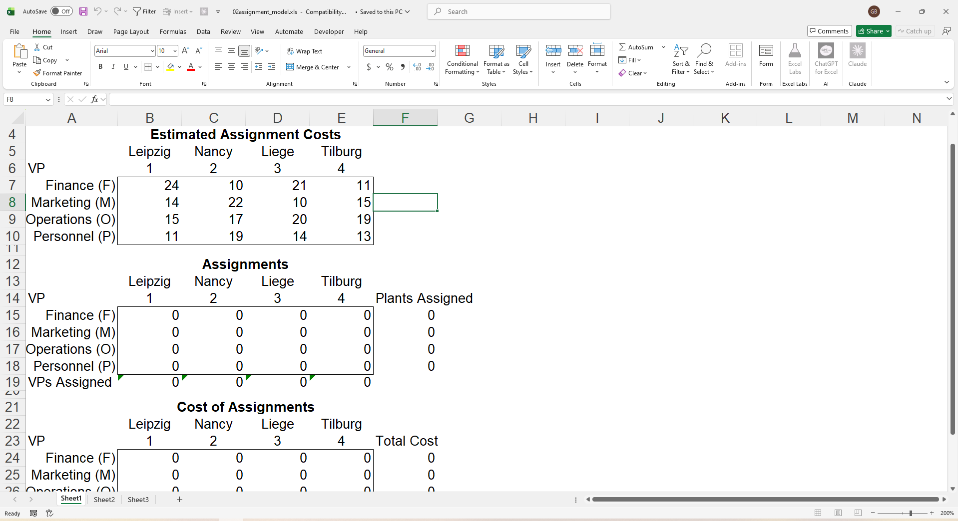Open ChatGPT for Excel add-in
This screenshot has height=521, width=958.
[826, 60]
